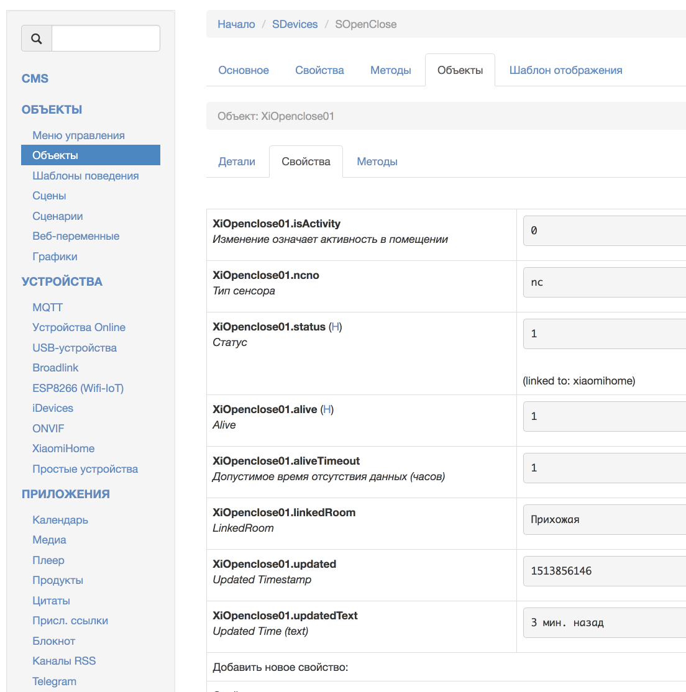Collapse the ПРИЛОЖЕНИЯ sidebar section

65,494
